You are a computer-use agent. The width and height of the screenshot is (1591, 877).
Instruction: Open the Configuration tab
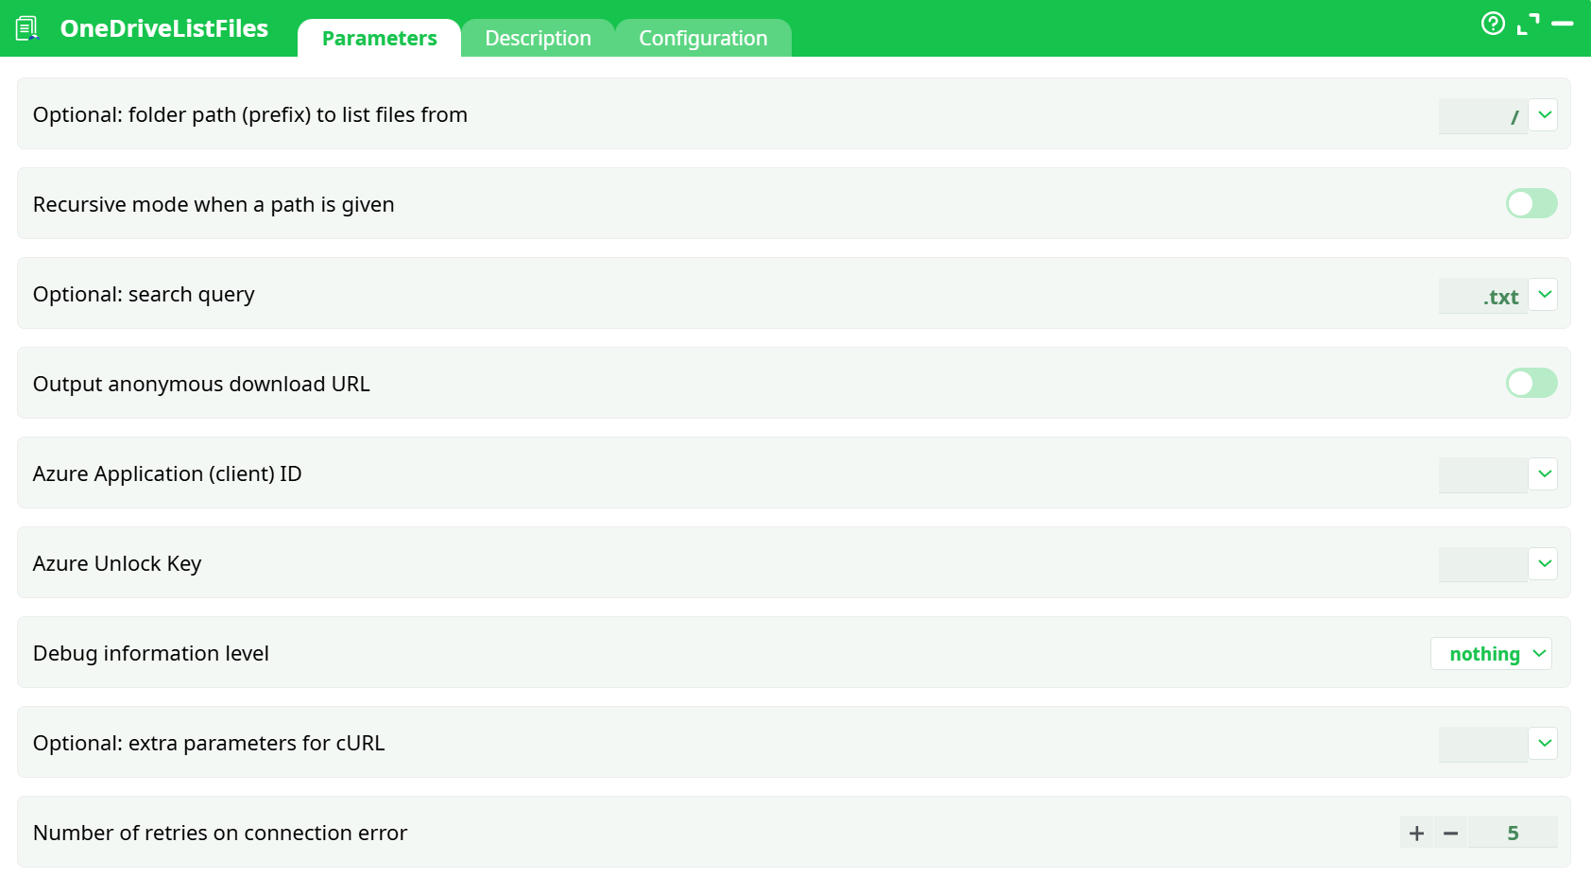pos(703,38)
